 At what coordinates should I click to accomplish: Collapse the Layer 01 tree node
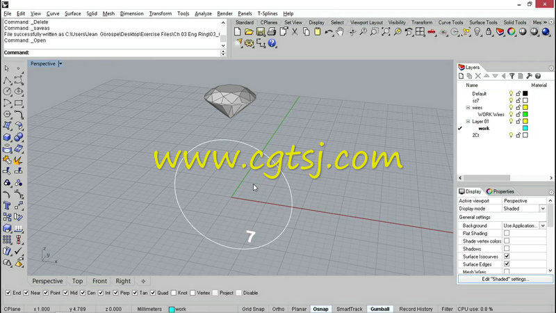[468, 121]
